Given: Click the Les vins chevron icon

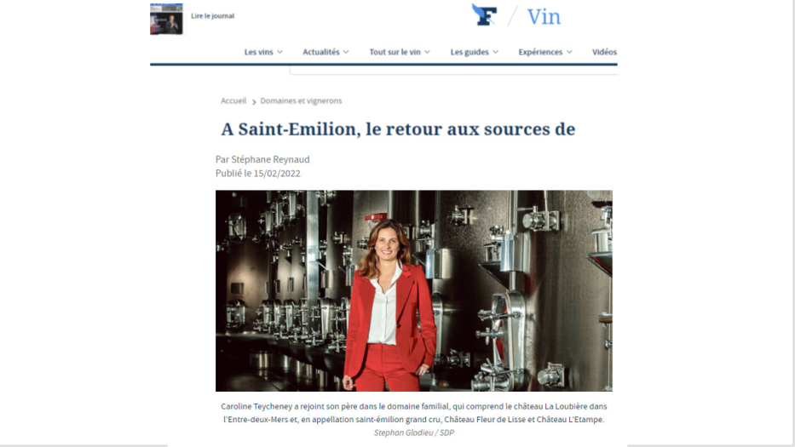Looking at the screenshot, I should (x=279, y=52).
